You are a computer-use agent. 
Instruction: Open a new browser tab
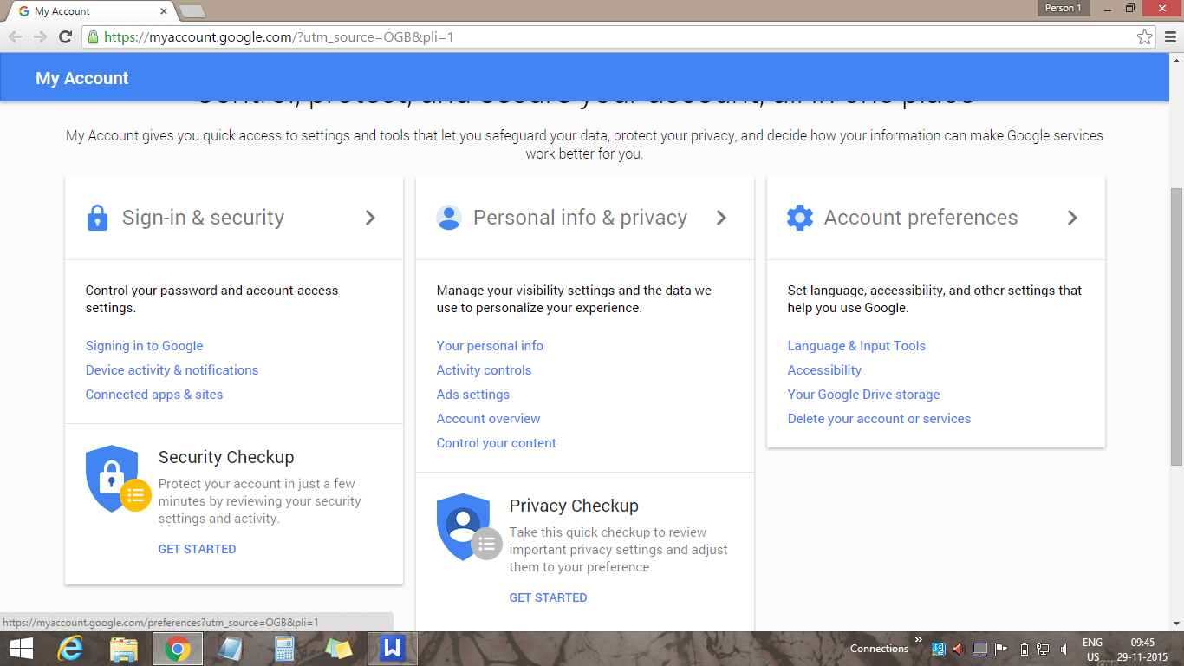[192, 11]
